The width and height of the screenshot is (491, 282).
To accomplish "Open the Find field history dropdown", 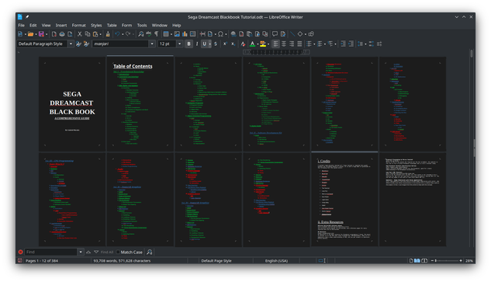I will point(81,252).
